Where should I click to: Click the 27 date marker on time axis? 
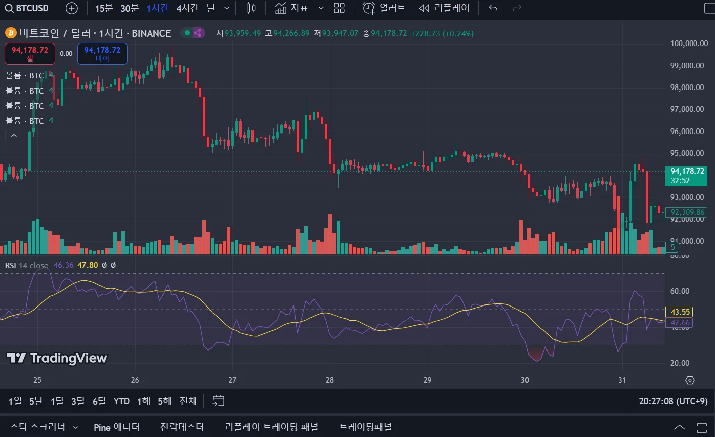[232, 380]
